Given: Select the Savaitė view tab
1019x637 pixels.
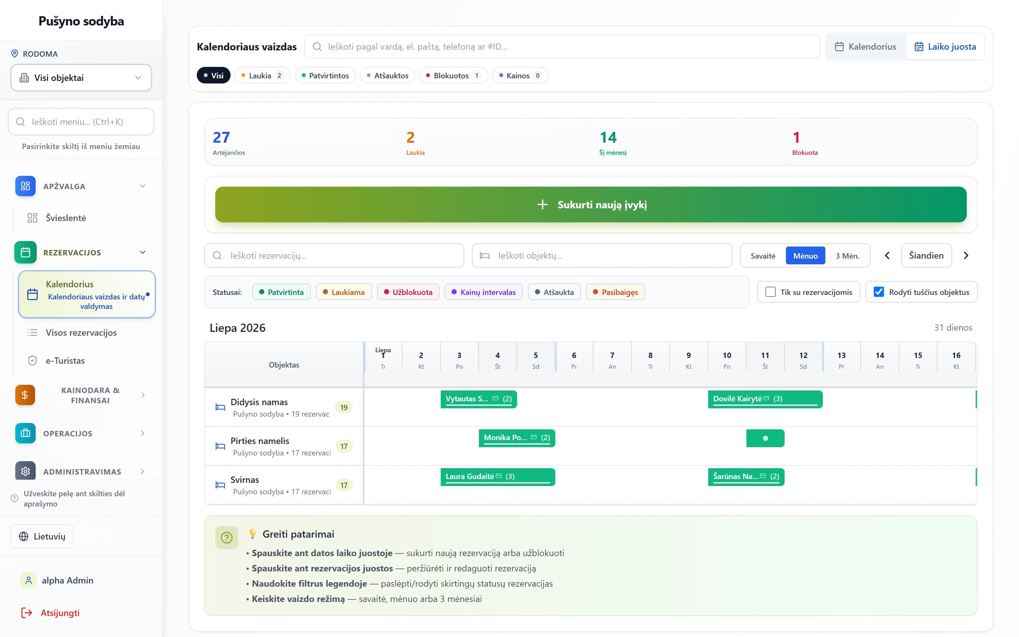Looking at the screenshot, I should (x=763, y=256).
